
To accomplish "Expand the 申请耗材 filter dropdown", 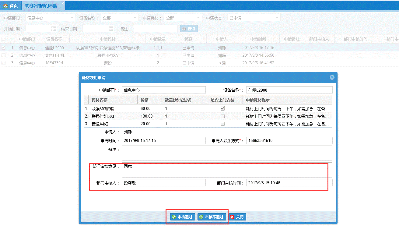I will coord(199,18).
